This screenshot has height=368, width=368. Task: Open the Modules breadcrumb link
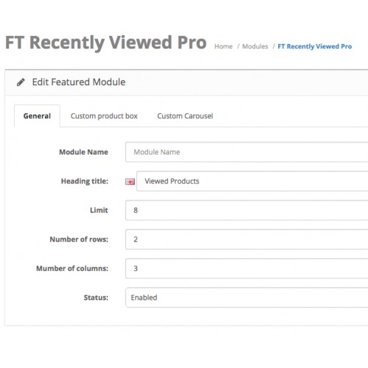(255, 46)
